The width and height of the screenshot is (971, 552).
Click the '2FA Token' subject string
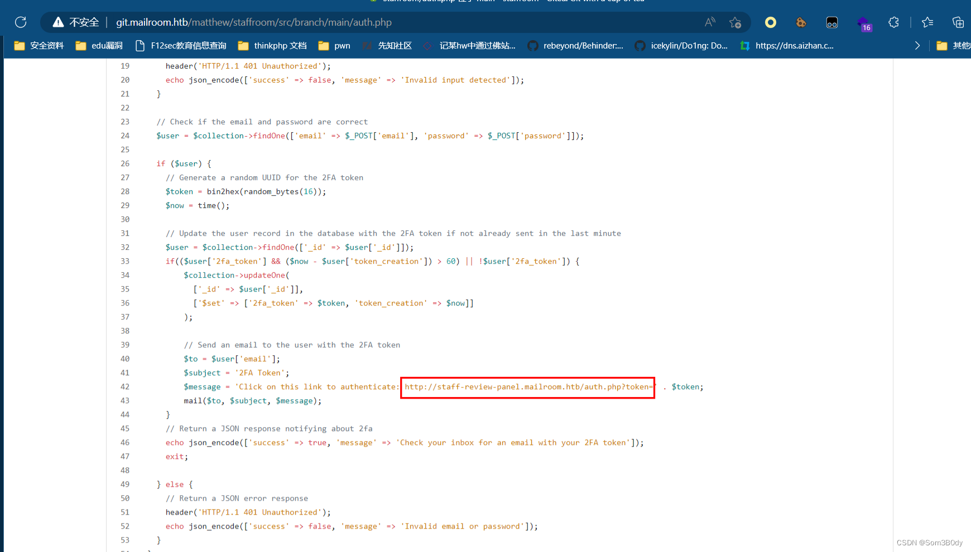click(x=260, y=373)
